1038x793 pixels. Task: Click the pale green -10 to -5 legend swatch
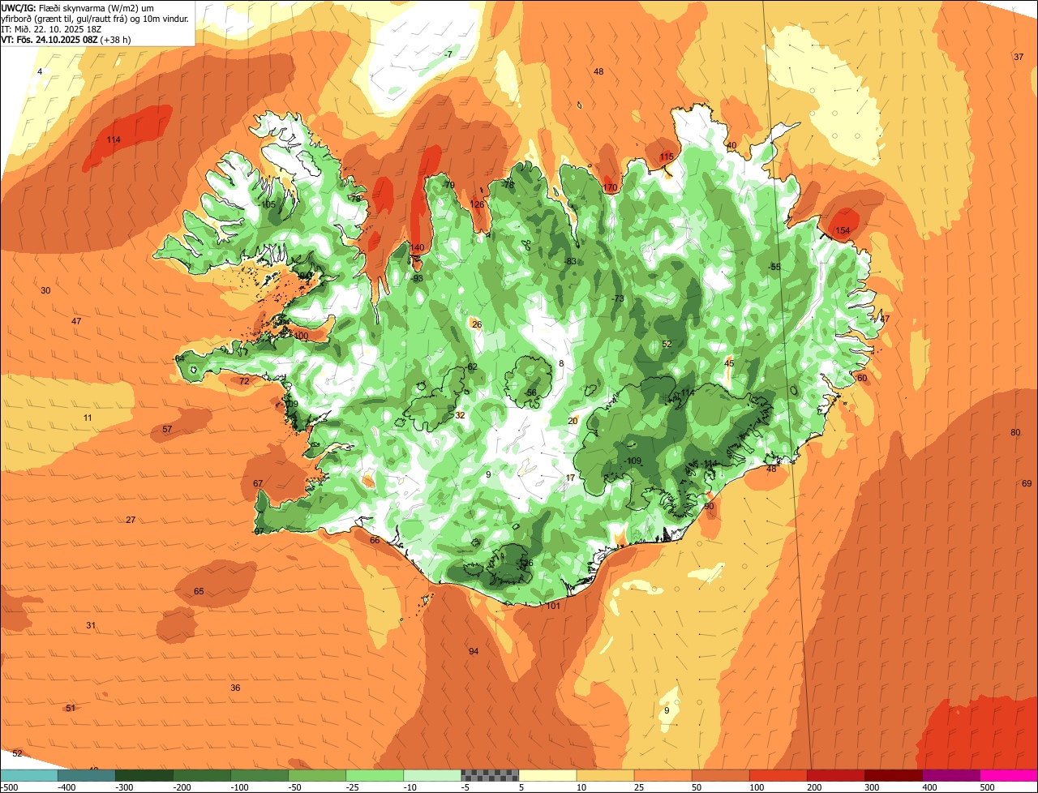(x=432, y=775)
